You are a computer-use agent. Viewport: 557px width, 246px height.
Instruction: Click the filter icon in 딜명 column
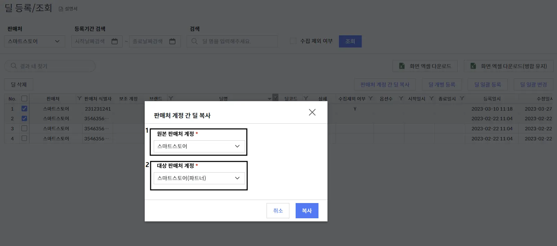pyautogui.click(x=275, y=98)
